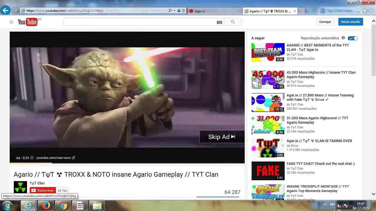Open the YouTube hamburger guide menu
376x211 pixels.
[x=11, y=22]
